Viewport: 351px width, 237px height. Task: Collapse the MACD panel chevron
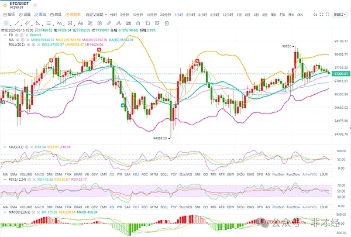point(5,212)
